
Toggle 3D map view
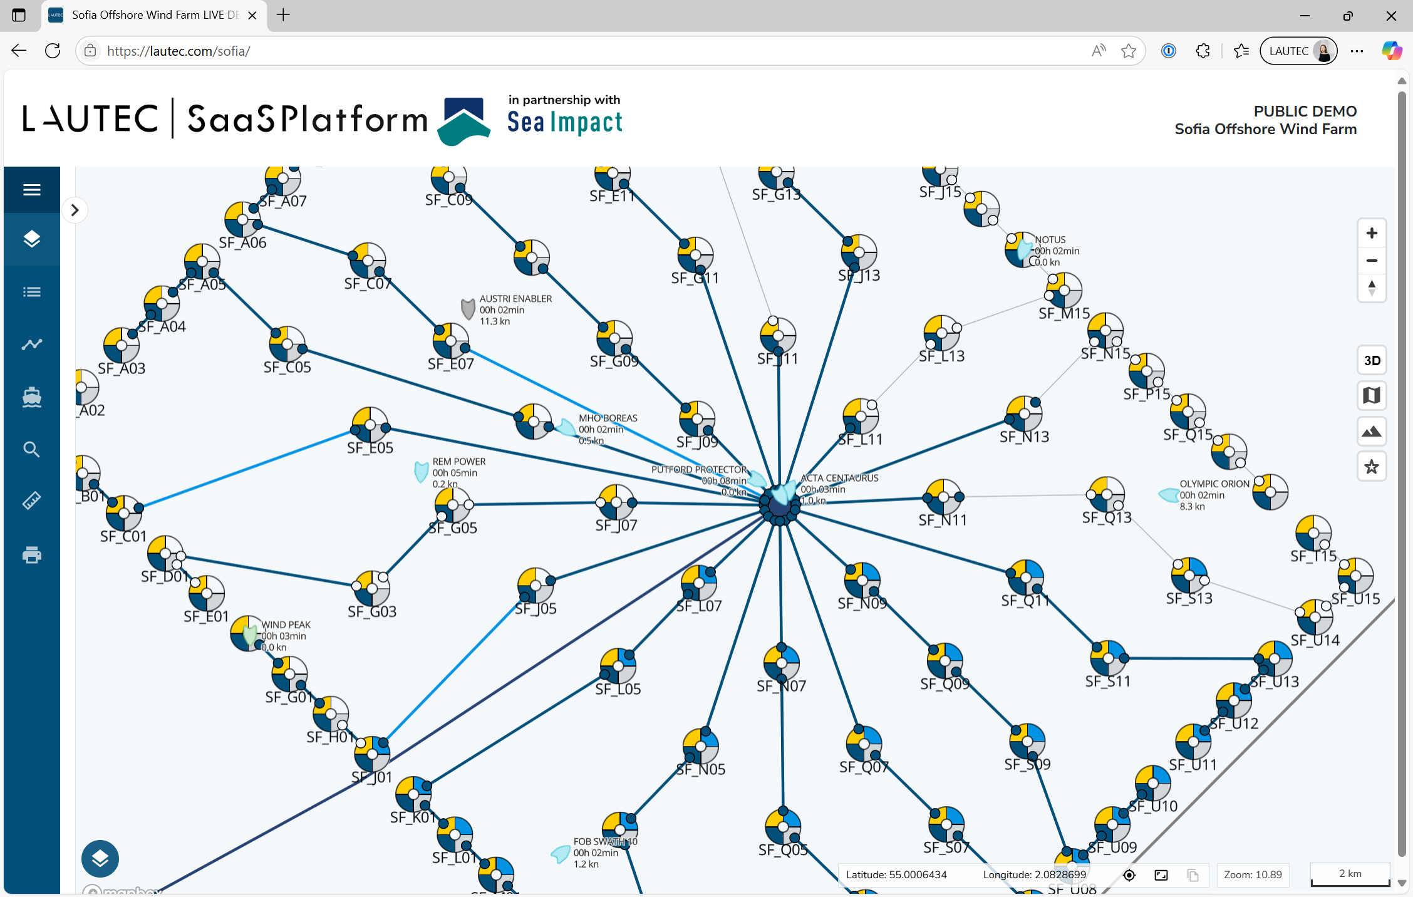click(1372, 361)
